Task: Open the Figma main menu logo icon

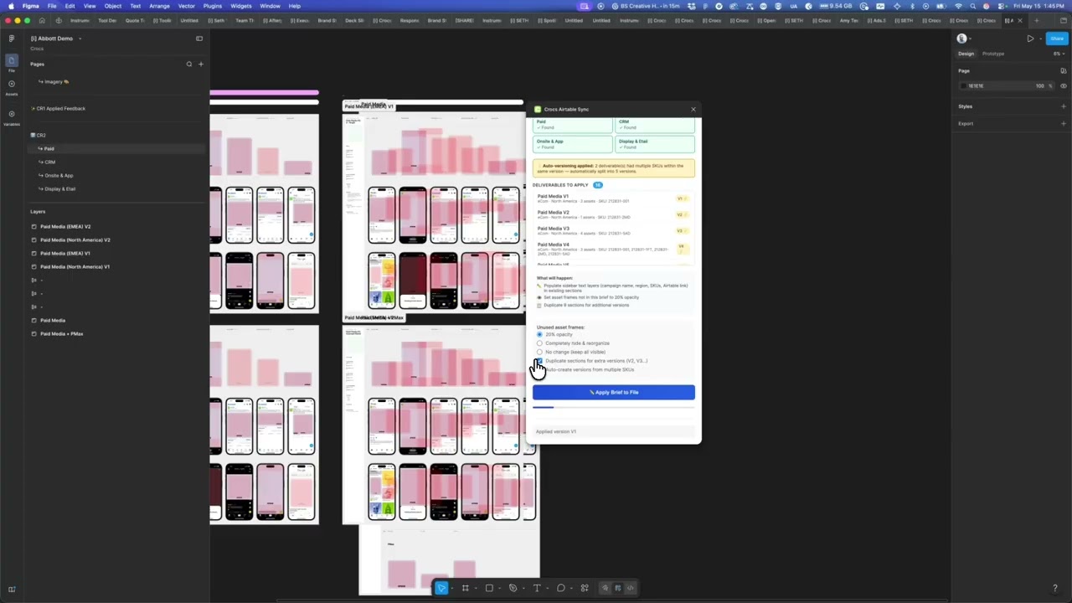Action: tap(12, 39)
